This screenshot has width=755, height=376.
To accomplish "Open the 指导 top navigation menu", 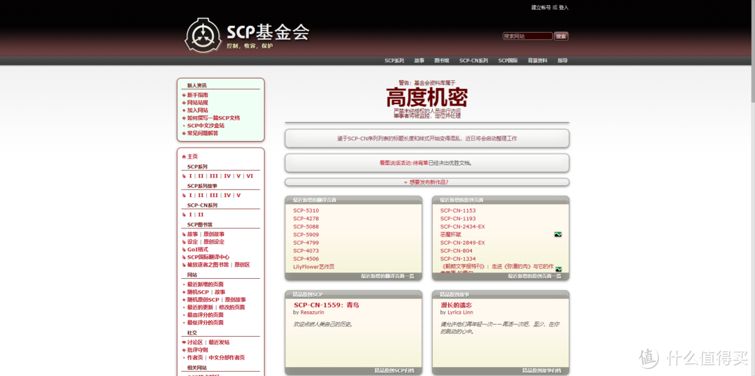I will point(562,61).
